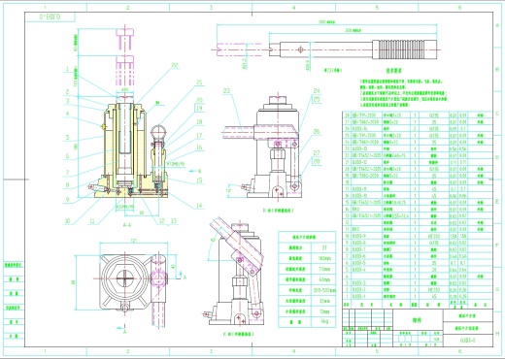
Task: Click balloon number 11 below section view
Action: (x=92, y=221)
